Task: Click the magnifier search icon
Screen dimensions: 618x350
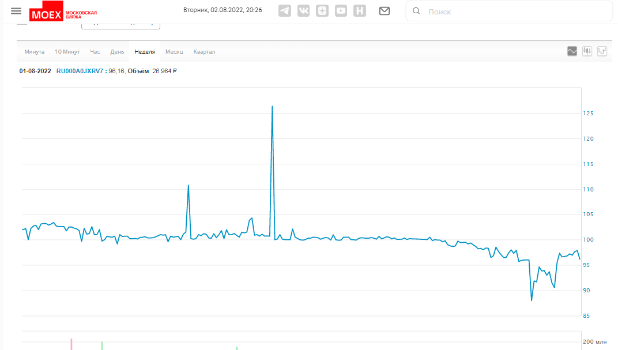Action: [x=416, y=11]
